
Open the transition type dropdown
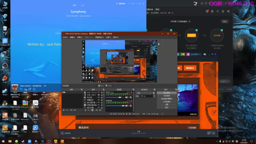(x=144, y=93)
